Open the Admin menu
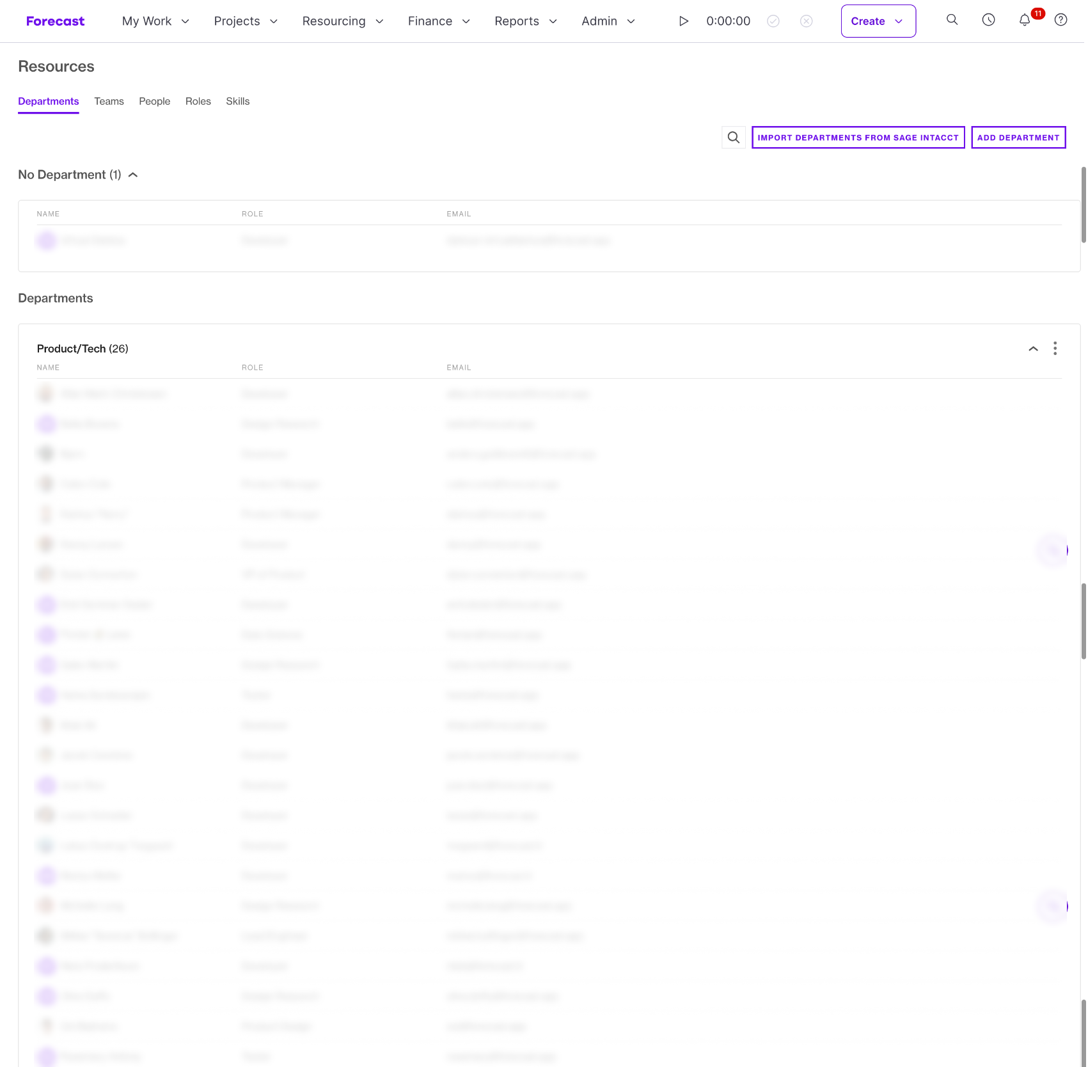This screenshot has height=1067, width=1088. [608, 21]
